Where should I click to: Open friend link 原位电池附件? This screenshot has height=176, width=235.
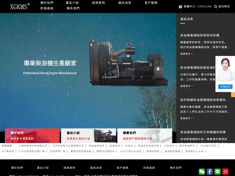tap(187, 146)
